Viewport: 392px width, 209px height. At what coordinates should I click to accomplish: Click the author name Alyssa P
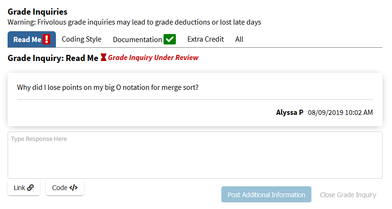point(290,113)
